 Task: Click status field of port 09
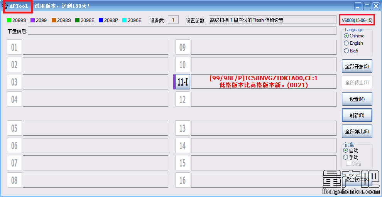[264, 47]
